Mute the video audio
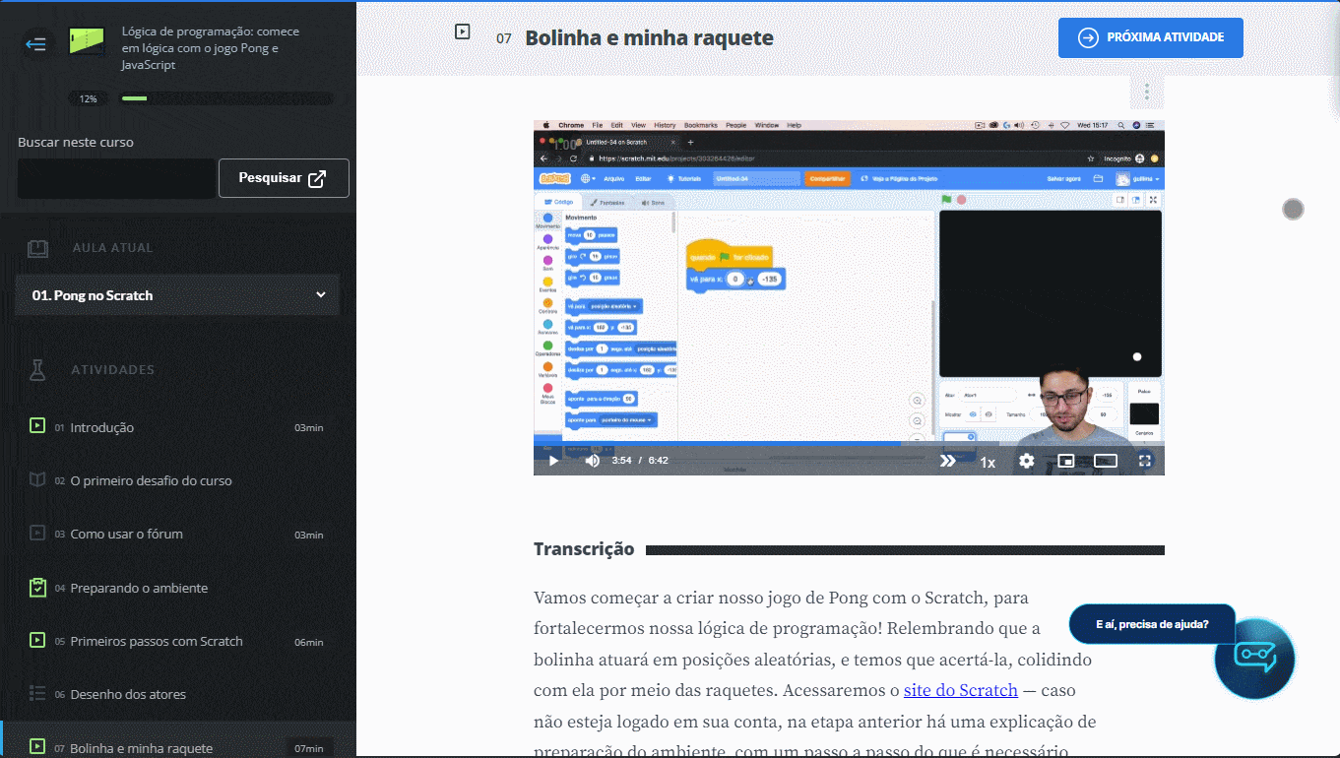 point(592,460)
